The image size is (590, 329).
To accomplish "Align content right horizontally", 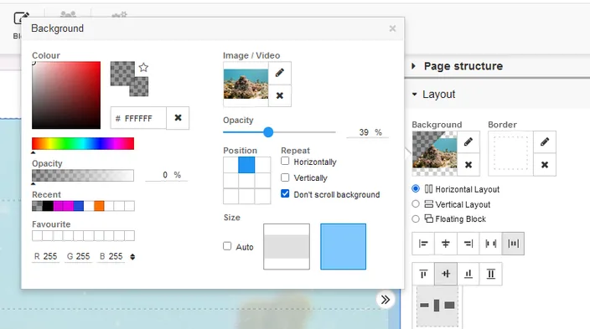I will coord(468,244).
